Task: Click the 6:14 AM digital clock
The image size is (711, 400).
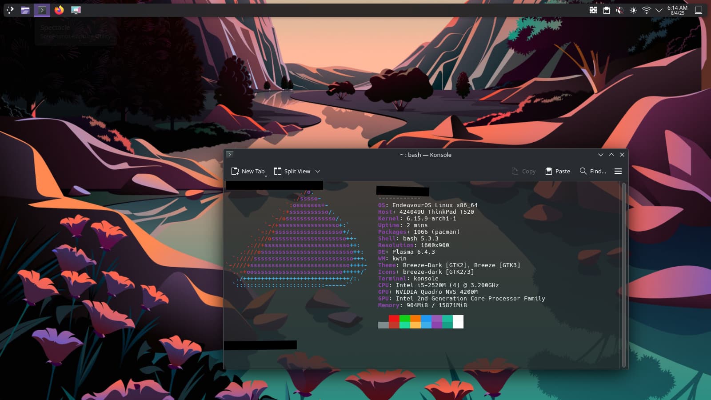Action: [677, 10]
